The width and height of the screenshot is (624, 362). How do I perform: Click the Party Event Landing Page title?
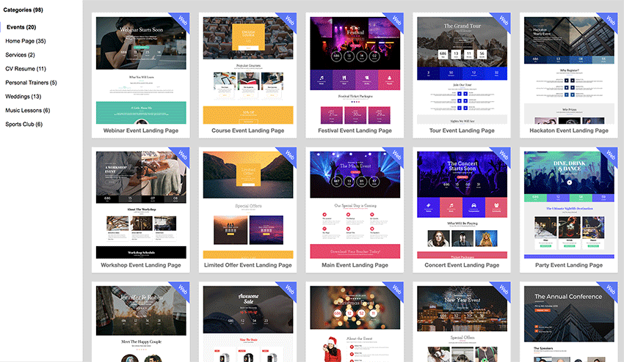pos(569,265)
